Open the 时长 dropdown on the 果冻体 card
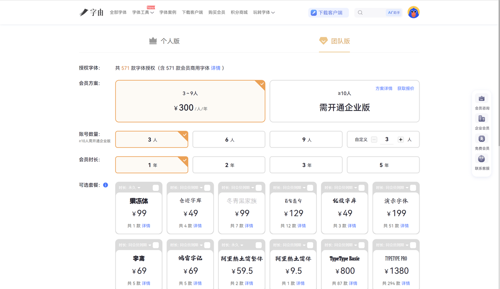 [130, 188]
